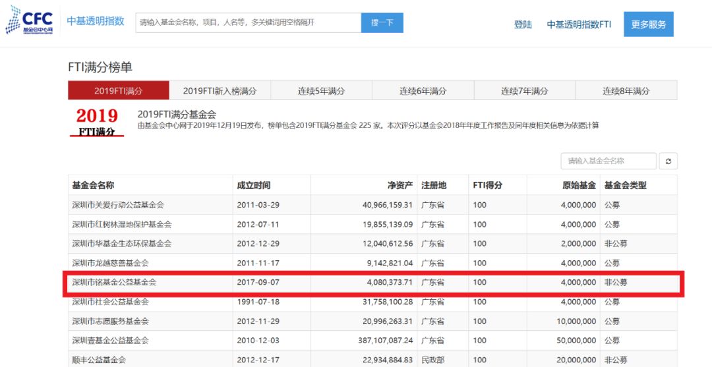Click the refresh icon beside table search
This screenshot has width=712, height=367.
(x=668, y=161)
